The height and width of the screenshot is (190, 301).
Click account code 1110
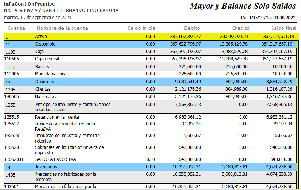pyautogui.click(x=10, y=68)
